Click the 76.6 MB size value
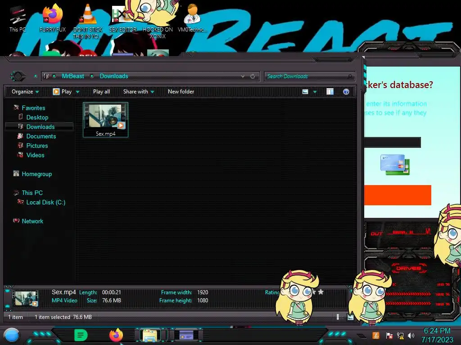 pos(112,301)
